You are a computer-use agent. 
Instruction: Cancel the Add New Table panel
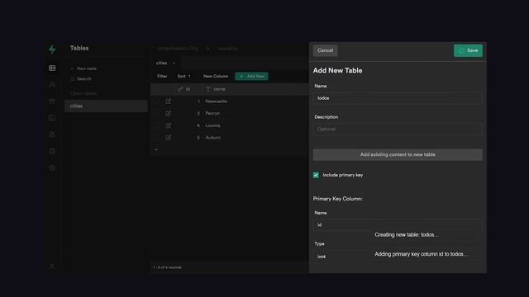pos(325,50)
